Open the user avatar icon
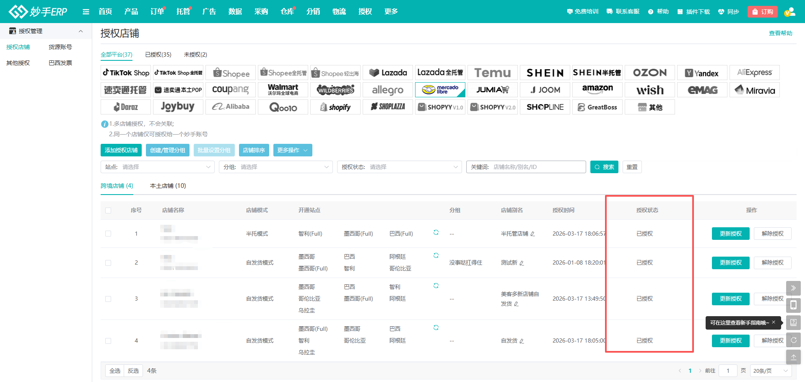This screenshot has height=382, width=805. click(789, 12)
